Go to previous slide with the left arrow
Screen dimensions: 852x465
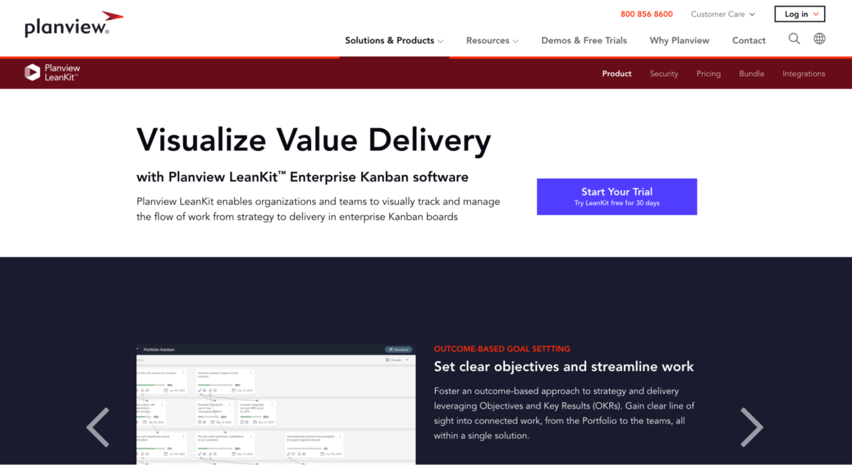98,427
